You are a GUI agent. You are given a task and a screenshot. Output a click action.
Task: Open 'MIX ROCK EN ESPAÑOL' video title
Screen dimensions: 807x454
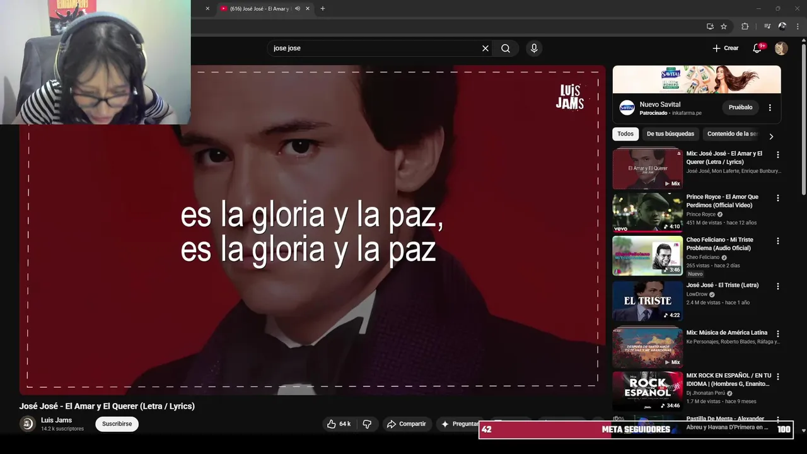(x=729, y=380)
